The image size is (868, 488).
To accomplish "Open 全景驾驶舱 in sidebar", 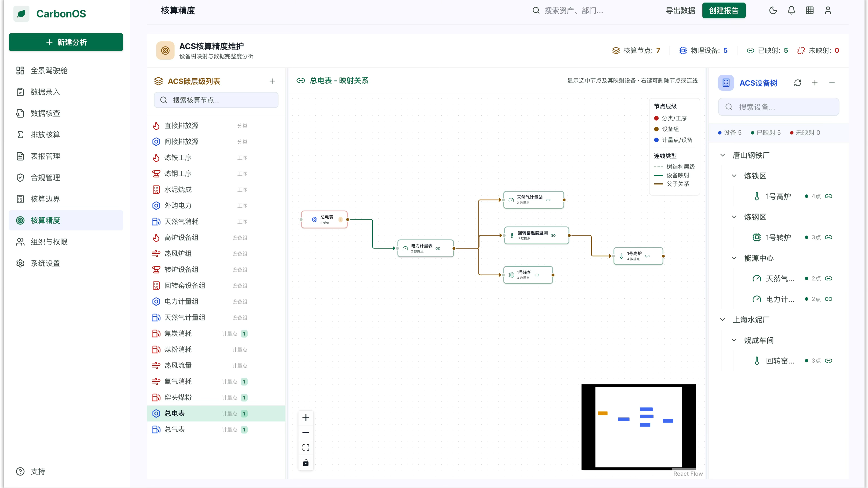I will [x=66, y=71].
